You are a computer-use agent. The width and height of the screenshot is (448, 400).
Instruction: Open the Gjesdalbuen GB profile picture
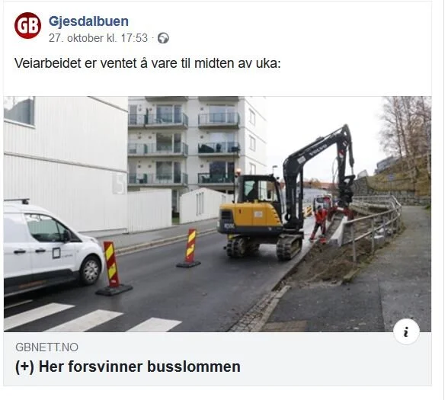pos(27,26)
